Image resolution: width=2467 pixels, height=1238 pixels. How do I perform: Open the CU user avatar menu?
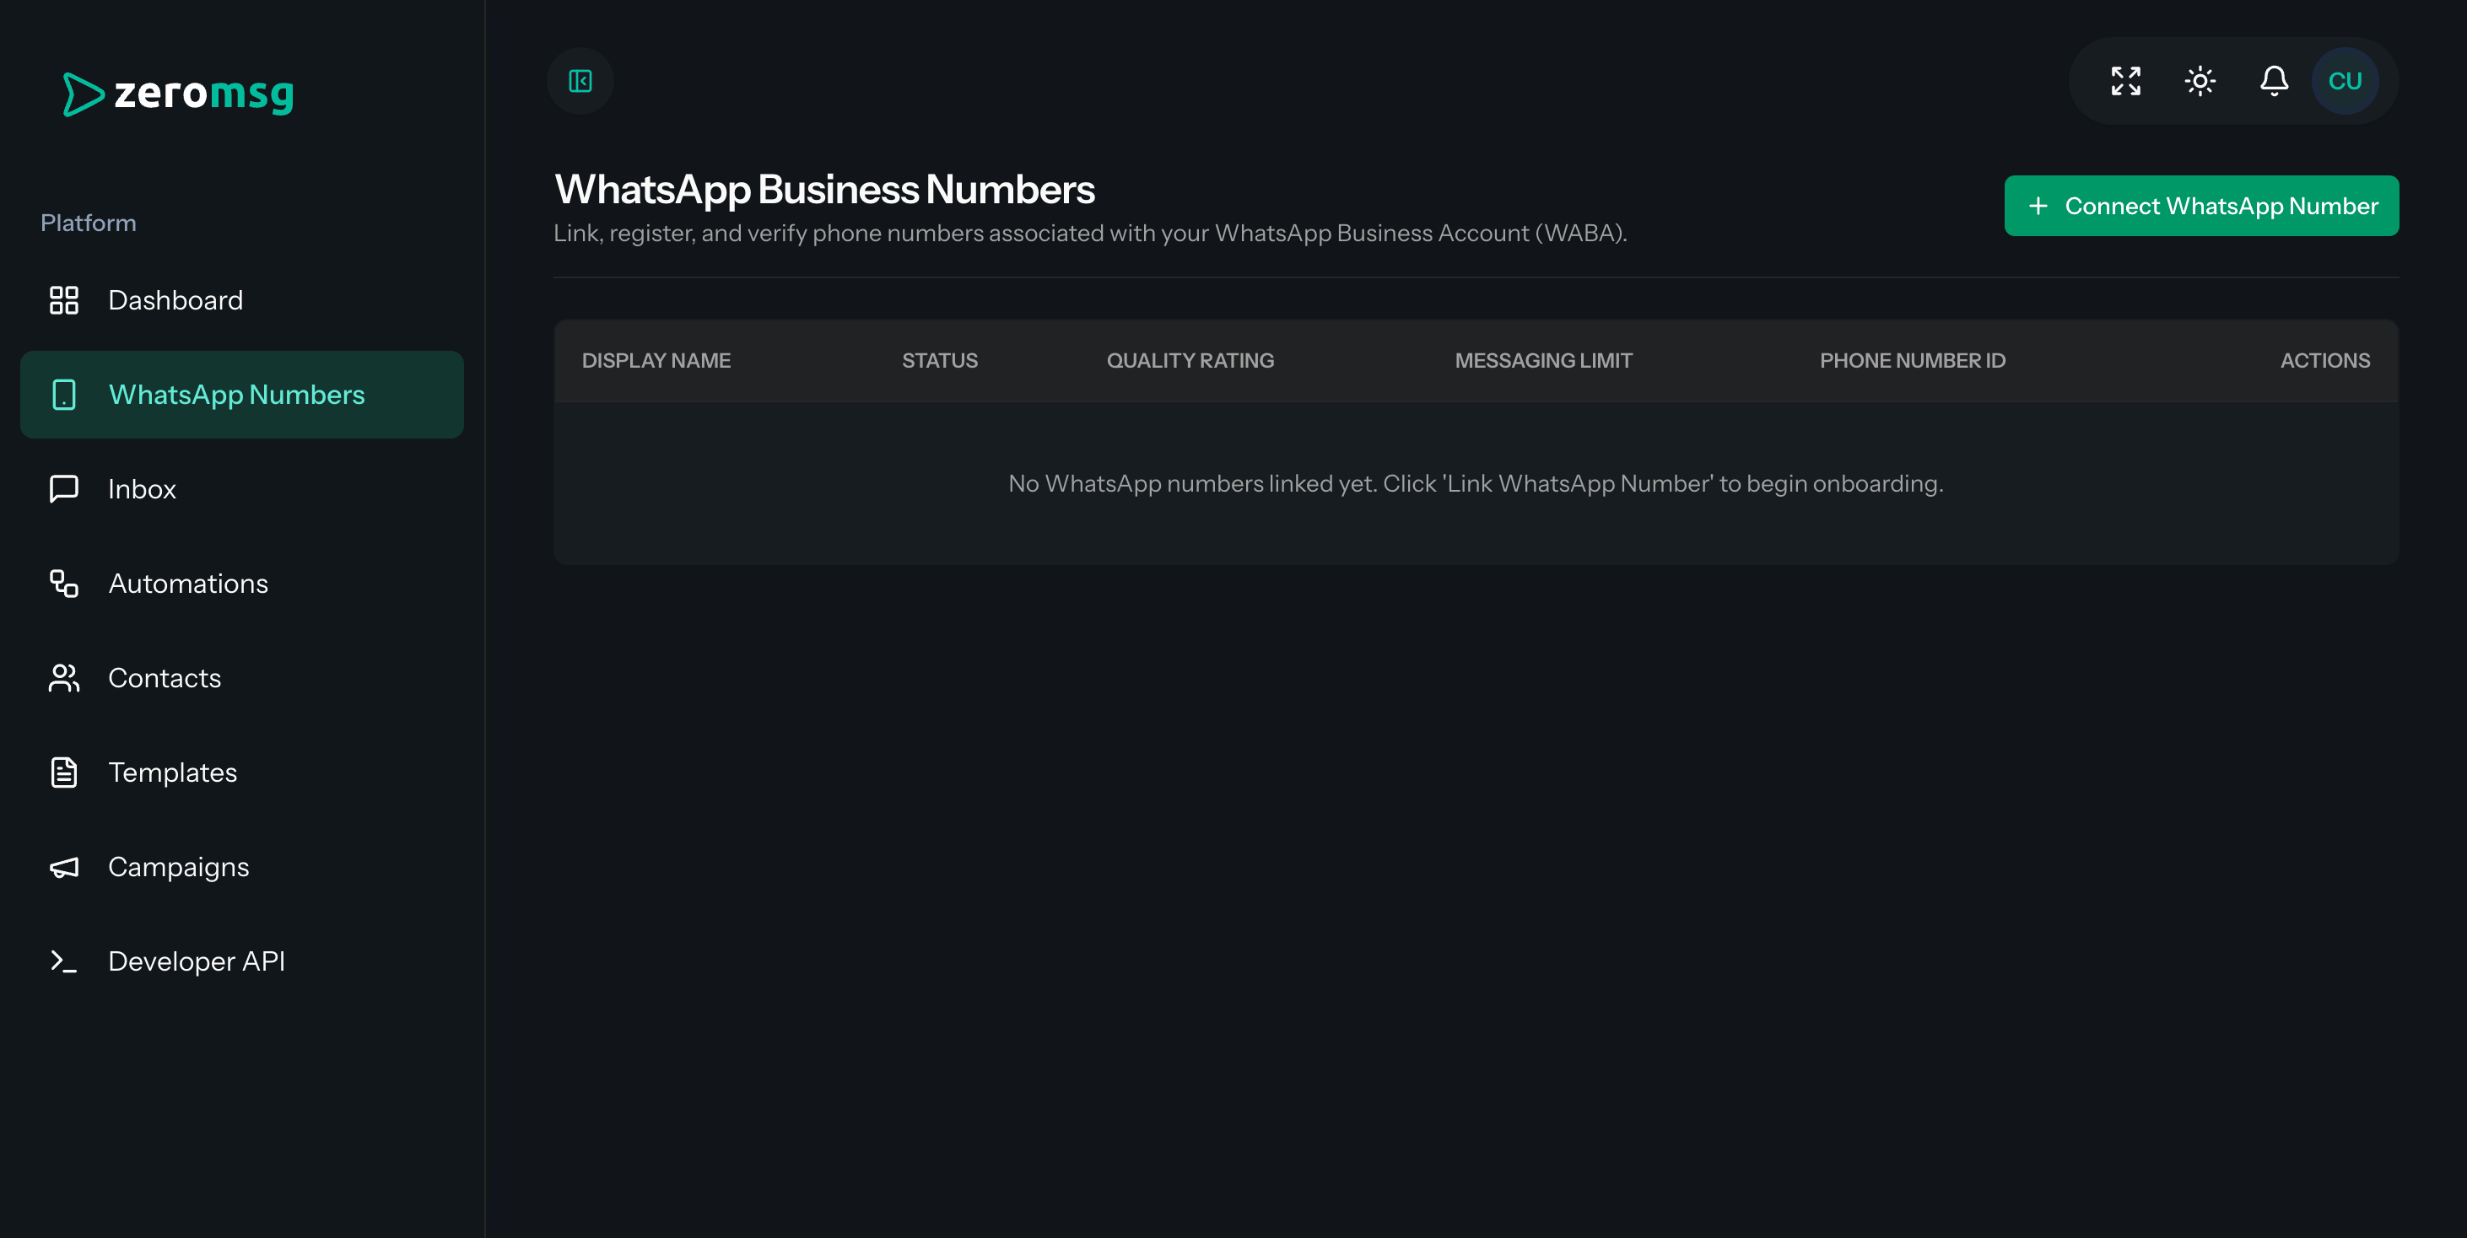(2346, 82)
